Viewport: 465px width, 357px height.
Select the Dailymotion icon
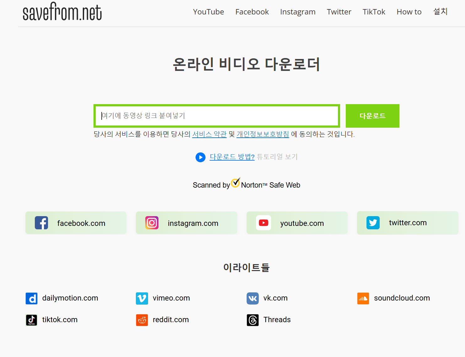[31, 298]
